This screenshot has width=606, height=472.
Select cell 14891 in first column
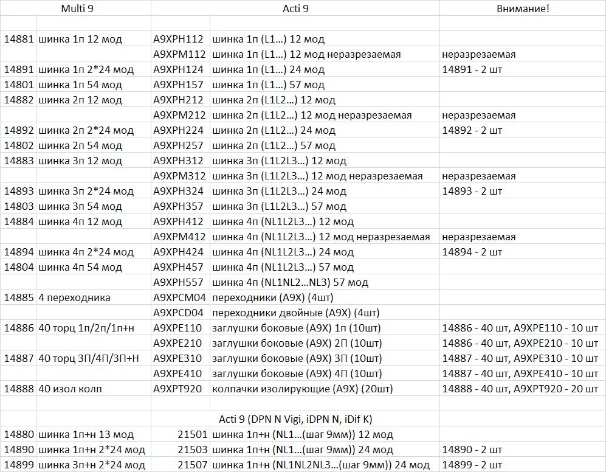pyautogui.click(x=19, y=69)
